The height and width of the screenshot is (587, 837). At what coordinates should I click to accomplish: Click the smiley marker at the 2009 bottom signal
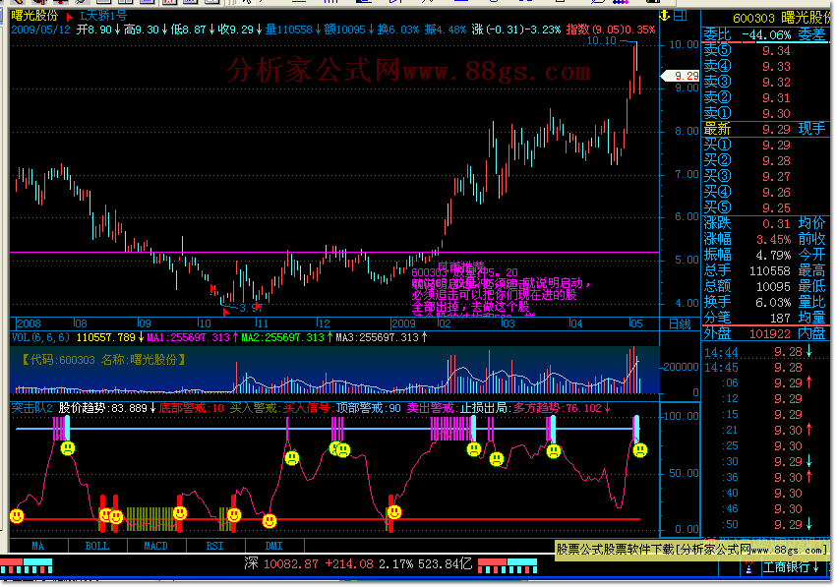(394, 512)
